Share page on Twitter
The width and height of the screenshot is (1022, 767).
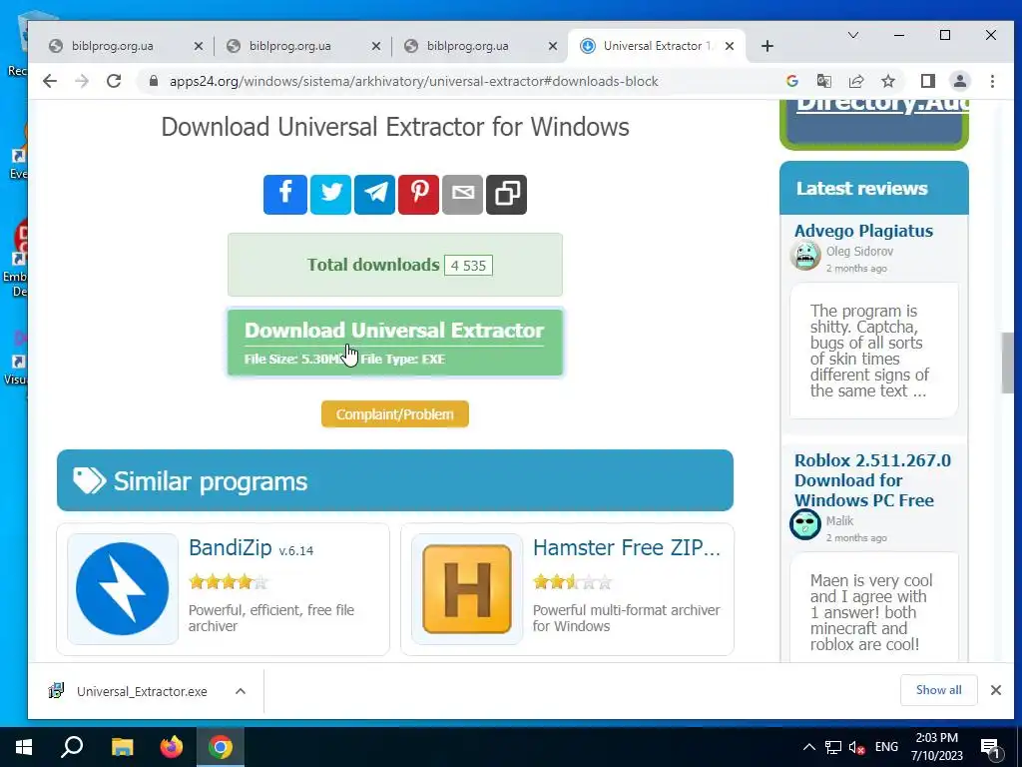coord(330,194)
